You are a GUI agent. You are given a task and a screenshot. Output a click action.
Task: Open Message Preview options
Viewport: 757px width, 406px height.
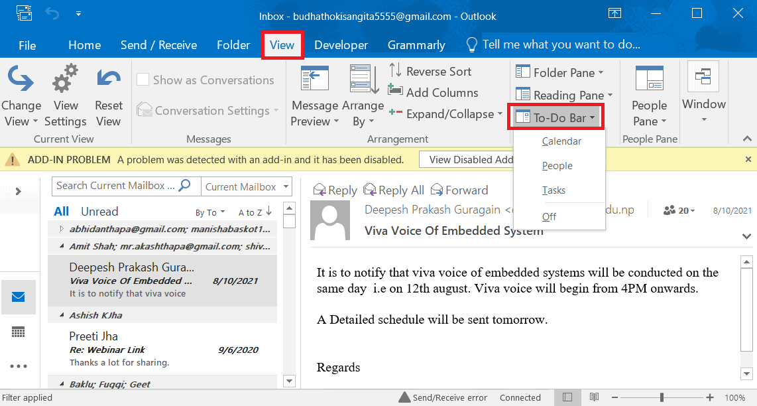[x=314, y=97]
